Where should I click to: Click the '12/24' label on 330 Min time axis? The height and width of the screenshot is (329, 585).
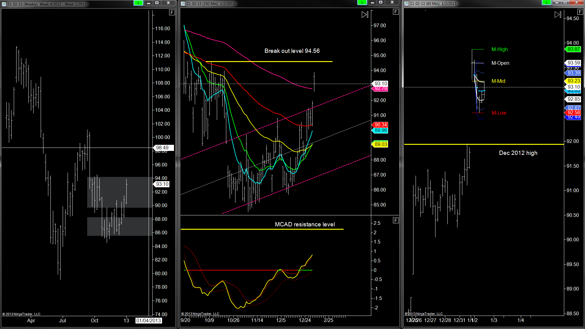pos(305,320)
